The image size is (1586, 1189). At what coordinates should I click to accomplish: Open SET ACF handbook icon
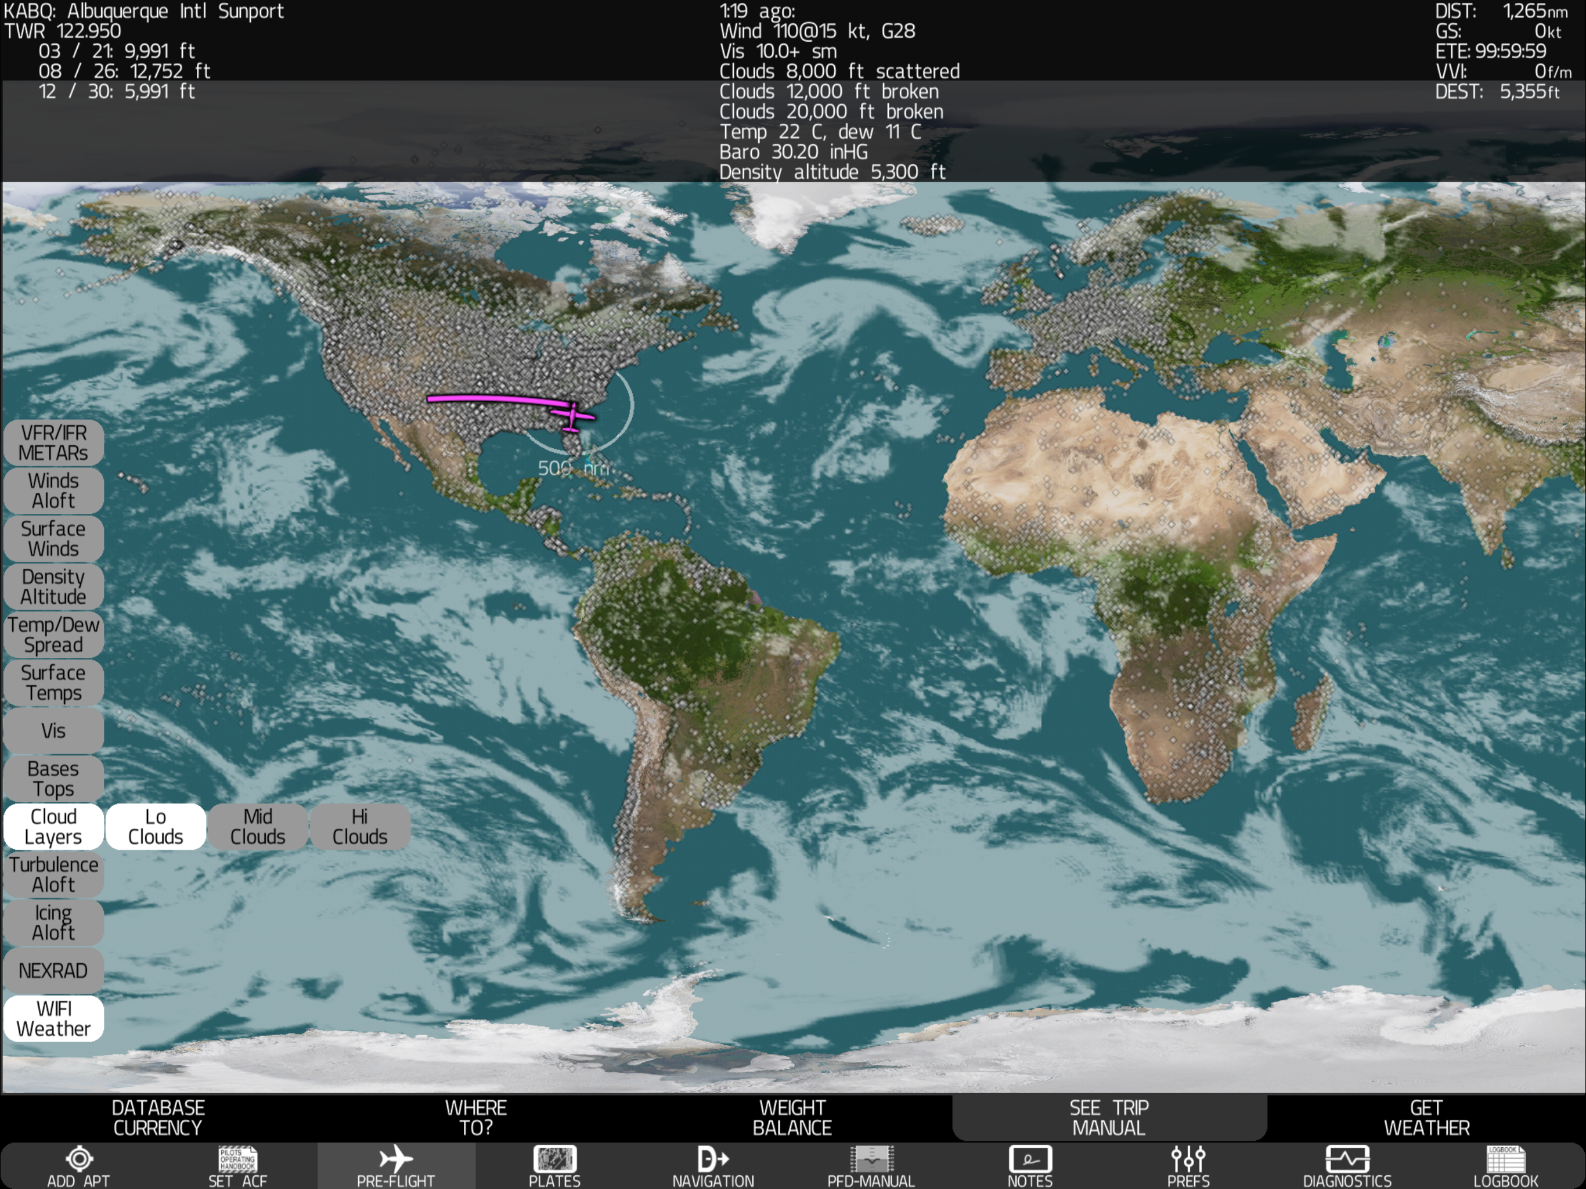[x=237, y=1159]
